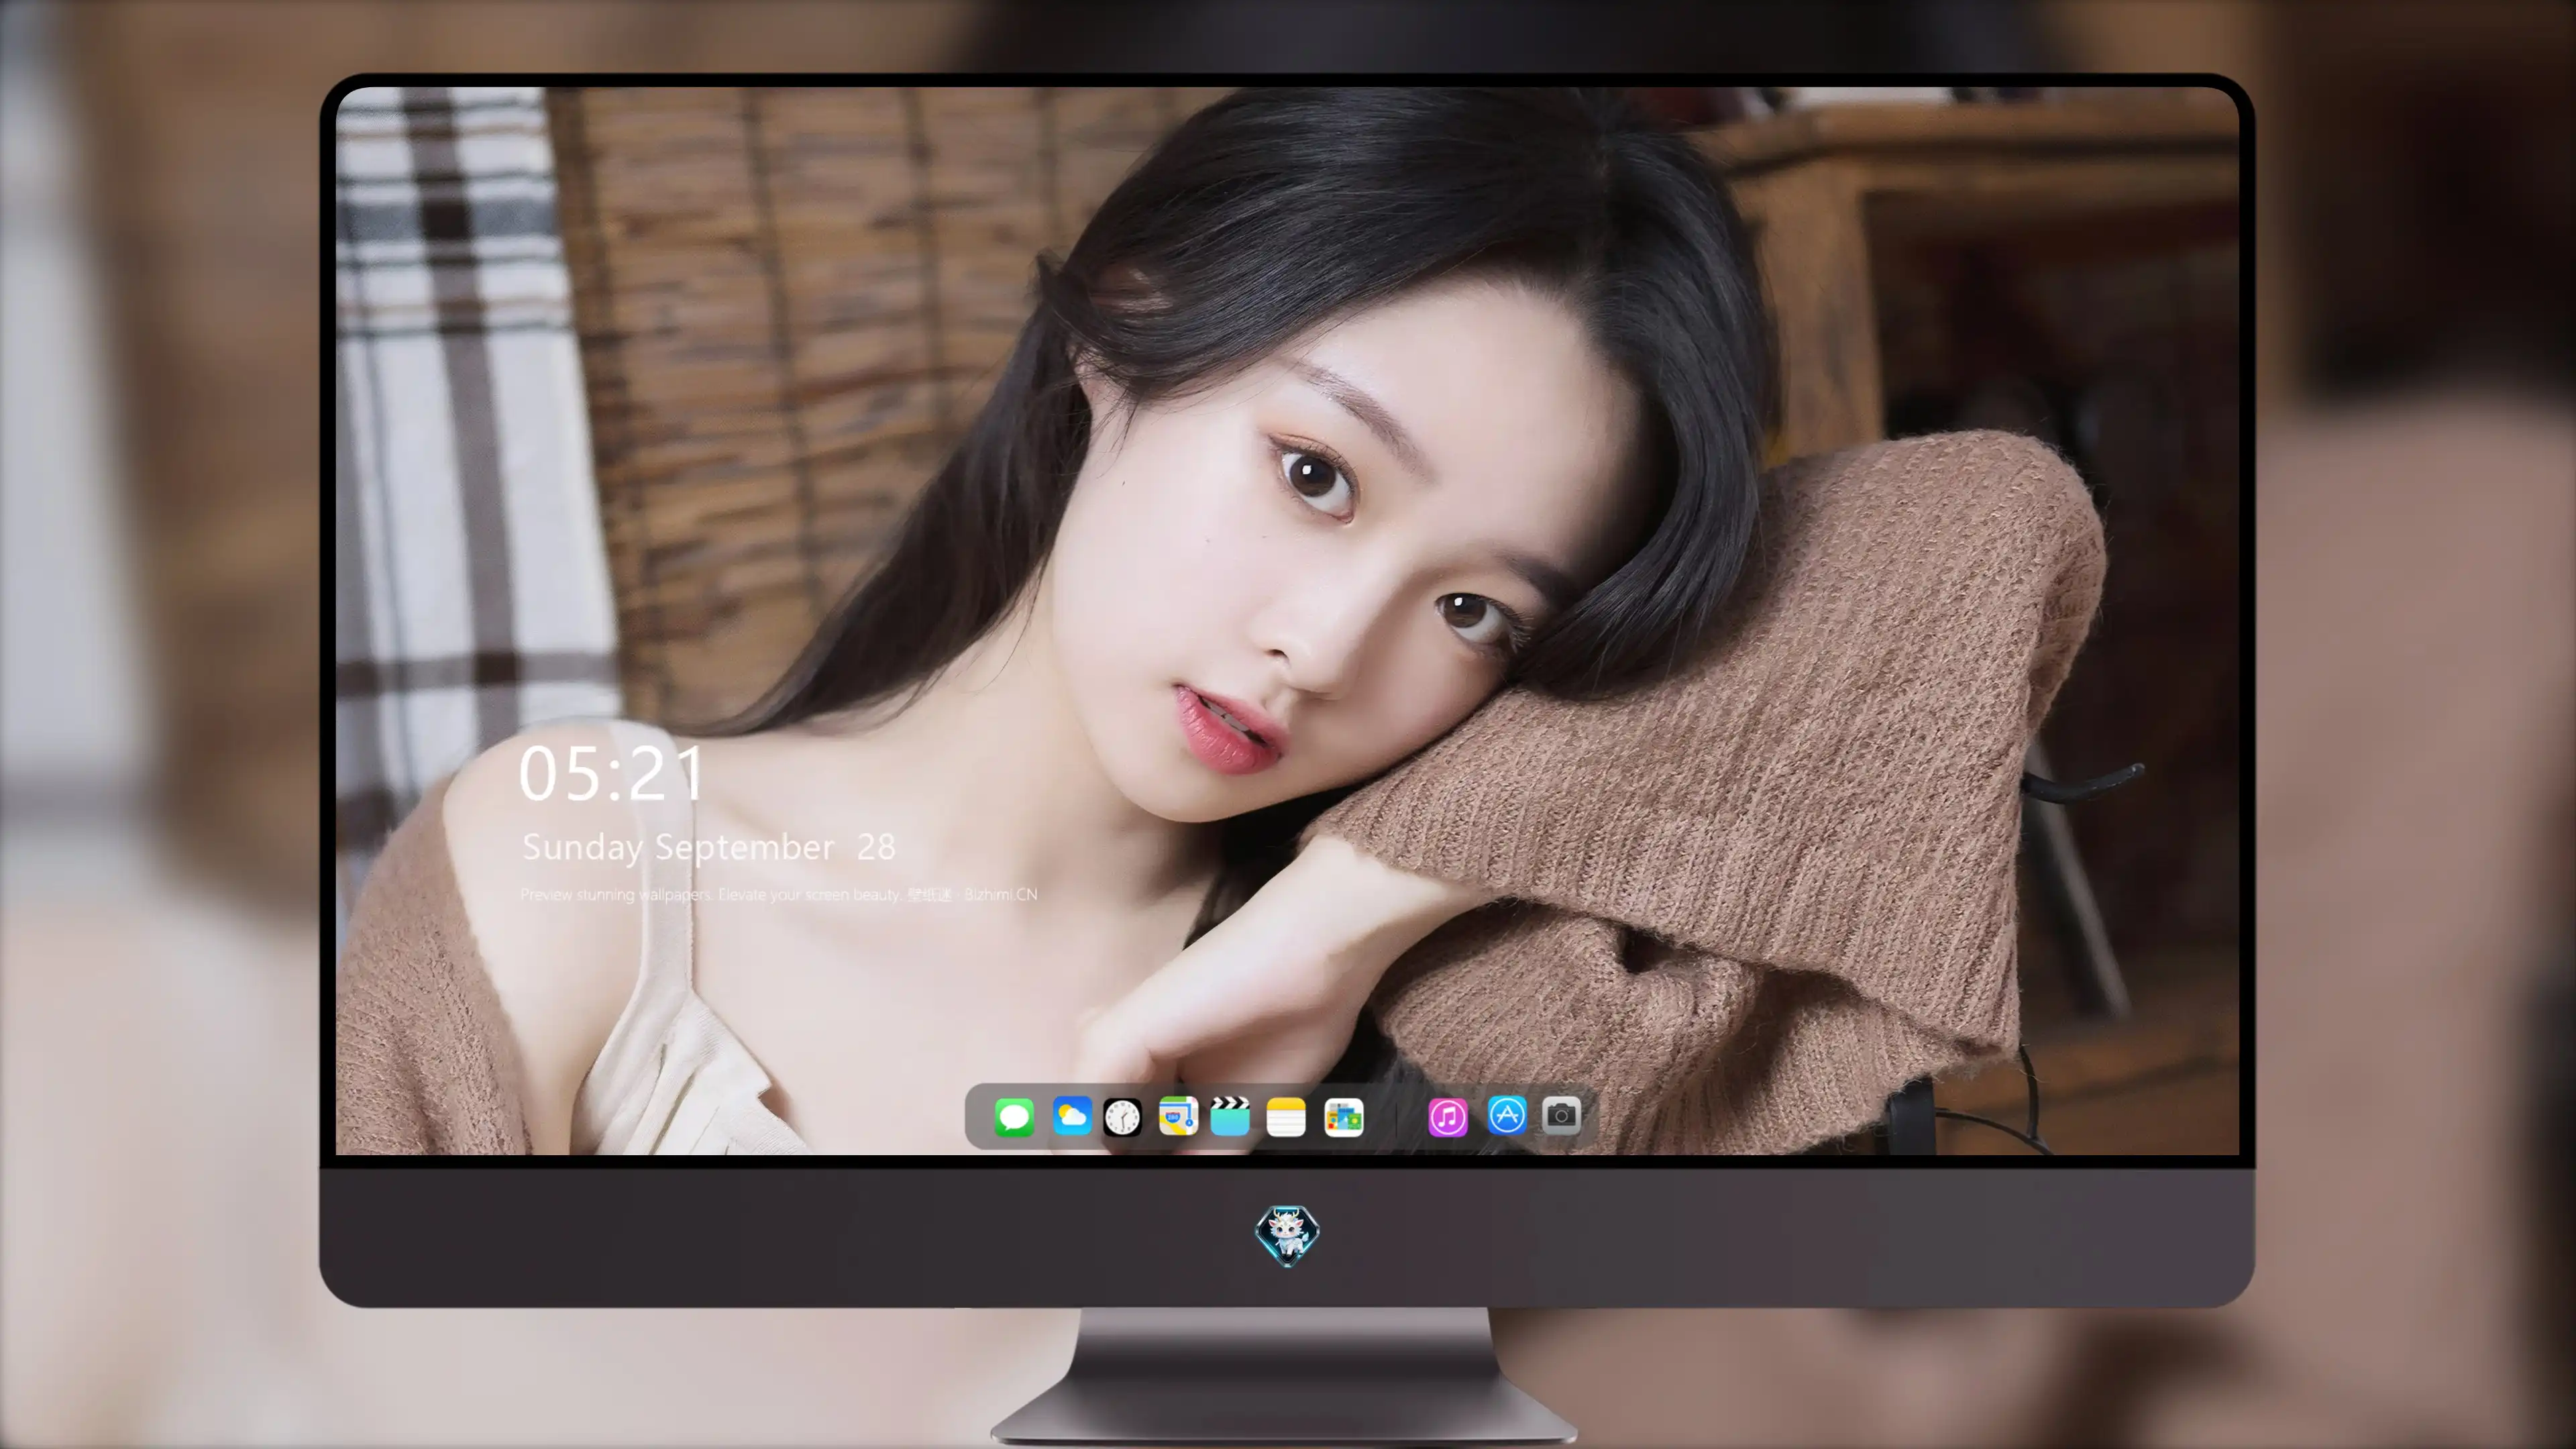Launch the pink iTunes music app

pyautogui.click(x=1448, y=1117)
